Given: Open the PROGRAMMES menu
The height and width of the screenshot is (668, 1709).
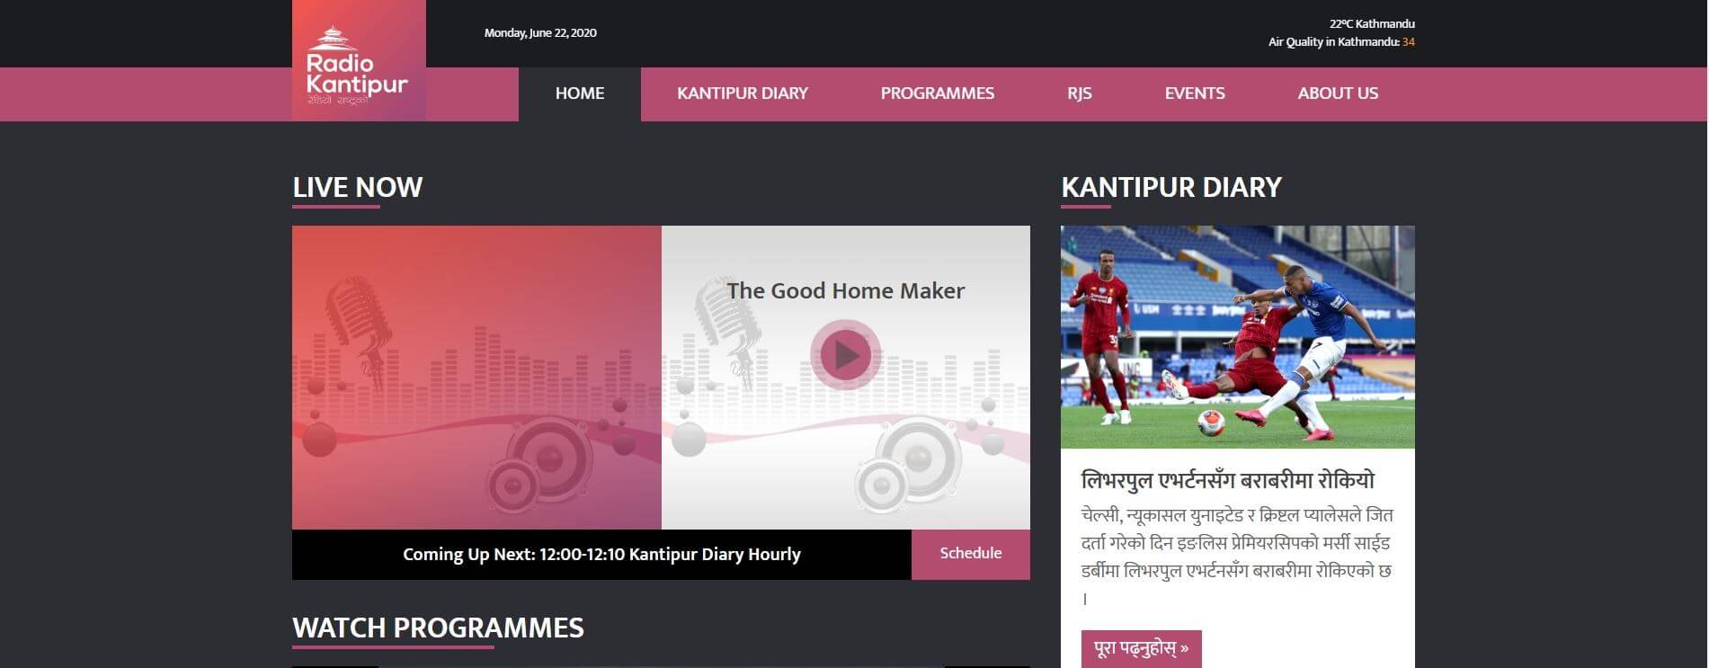Looking at the screenshot, I should 938,94.
